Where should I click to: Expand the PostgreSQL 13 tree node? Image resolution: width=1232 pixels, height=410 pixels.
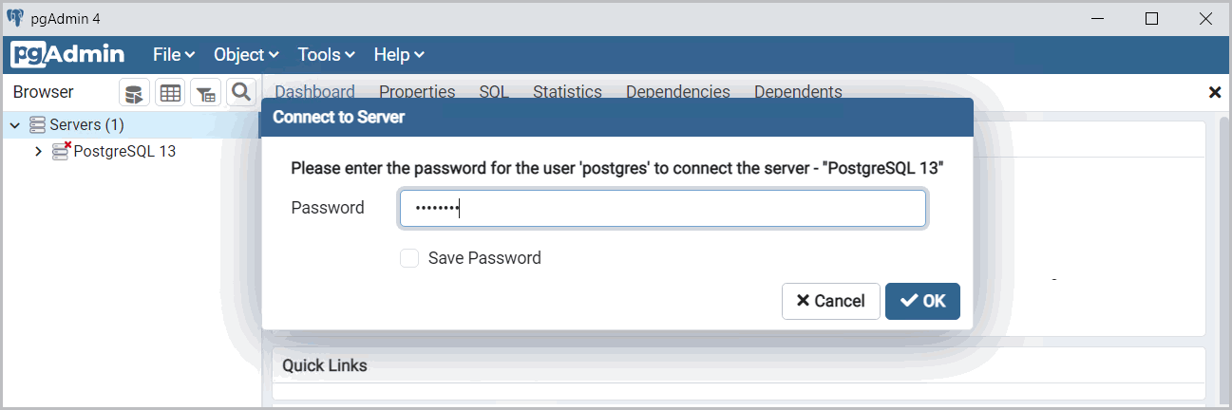(38, 151)
